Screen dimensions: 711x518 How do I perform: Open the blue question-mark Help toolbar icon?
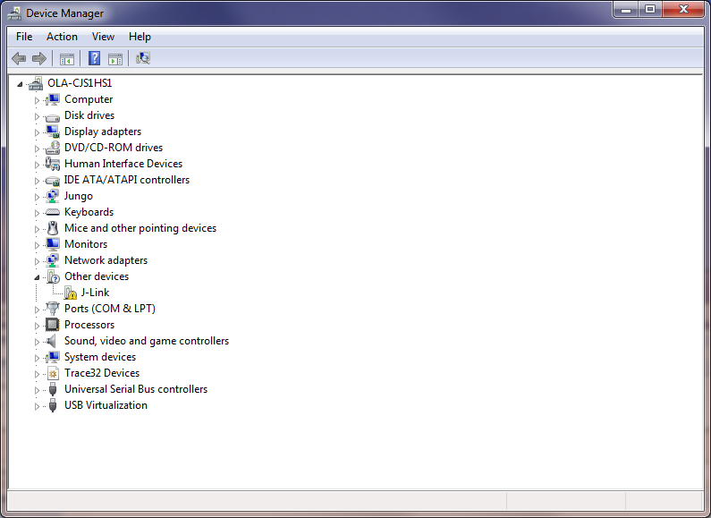pyautogui.click(x=94, y=58)
